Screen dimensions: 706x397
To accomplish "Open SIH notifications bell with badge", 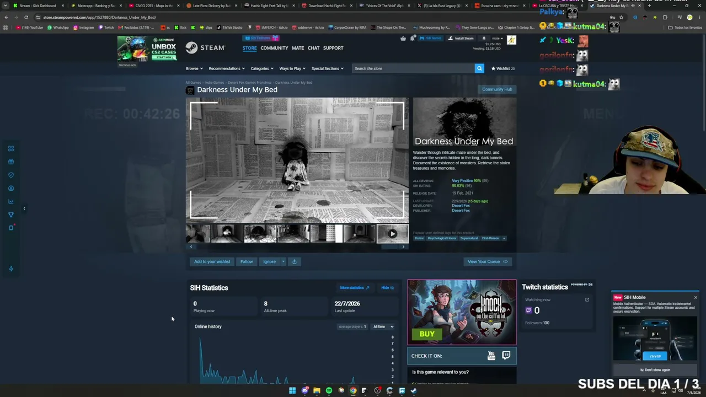I will coord(413,38).
